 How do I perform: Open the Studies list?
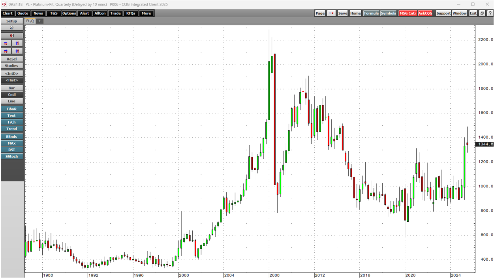point(11,66)
